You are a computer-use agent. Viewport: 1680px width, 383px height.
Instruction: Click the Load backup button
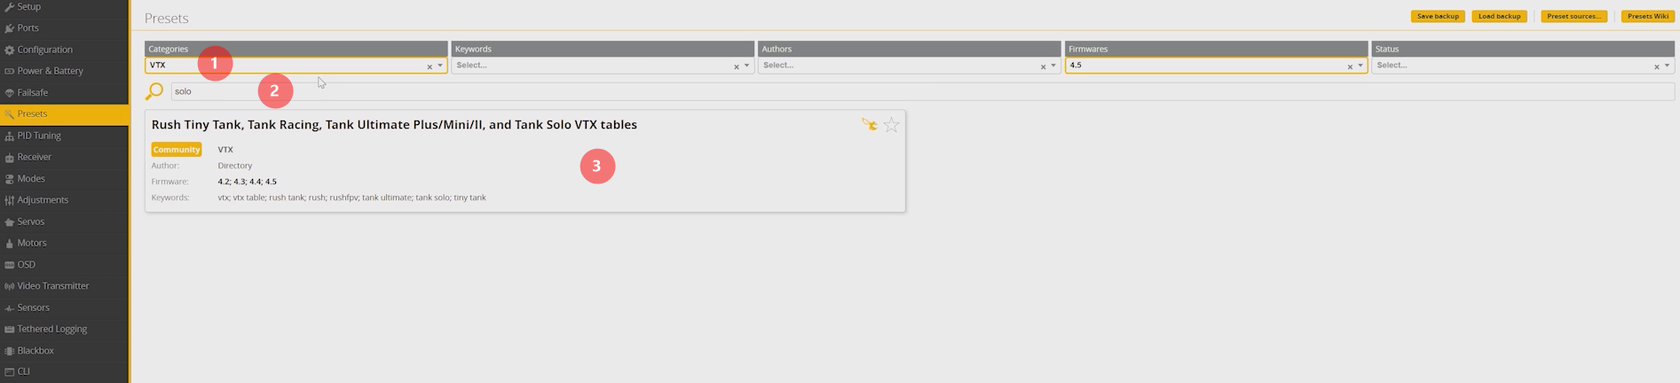pos(1499,16)
